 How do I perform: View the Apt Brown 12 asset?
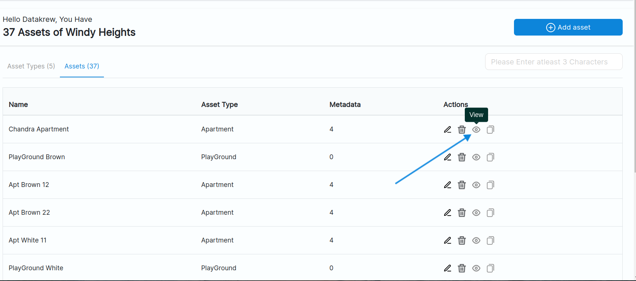coord(476,185)
